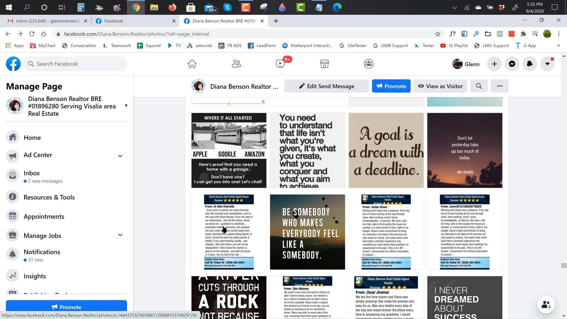The width and height of the screenshot is (567, 319).
Task: Open Windows Start menu
Action: [x=9, y=7]
